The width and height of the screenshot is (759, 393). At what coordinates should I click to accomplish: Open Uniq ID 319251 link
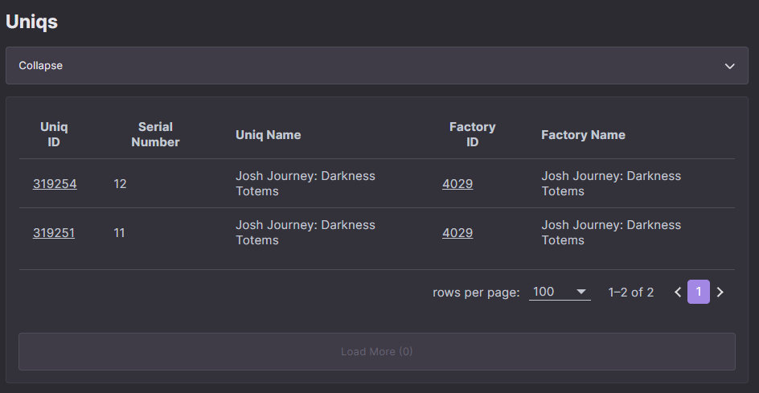(x=54, y=233)
